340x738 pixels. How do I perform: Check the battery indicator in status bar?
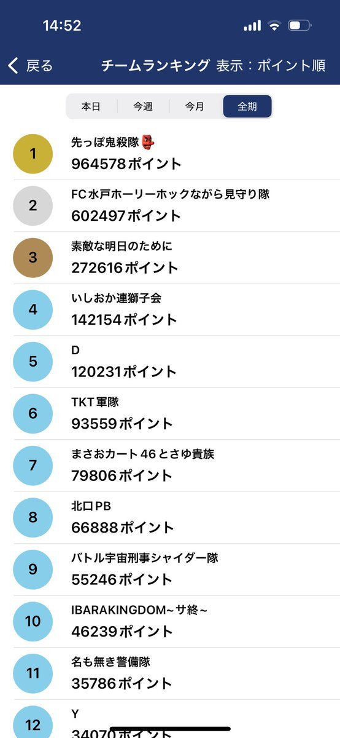click(x=299, y=26)
